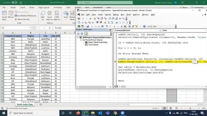Screen dimensions: 207x116
Task: Add new sheet with plus button
Action: (41, 104)
